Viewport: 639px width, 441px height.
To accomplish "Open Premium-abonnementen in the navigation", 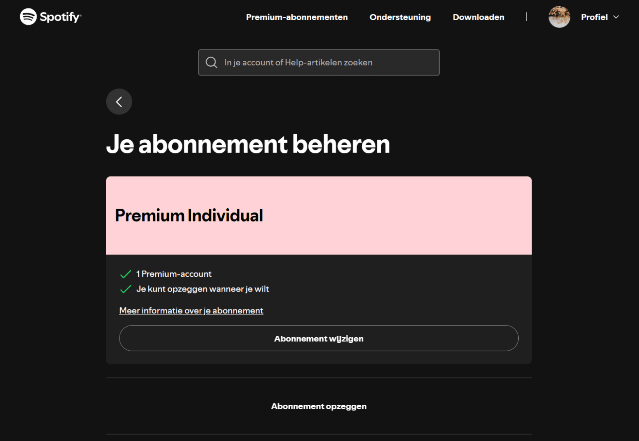I will click(297, 17).
